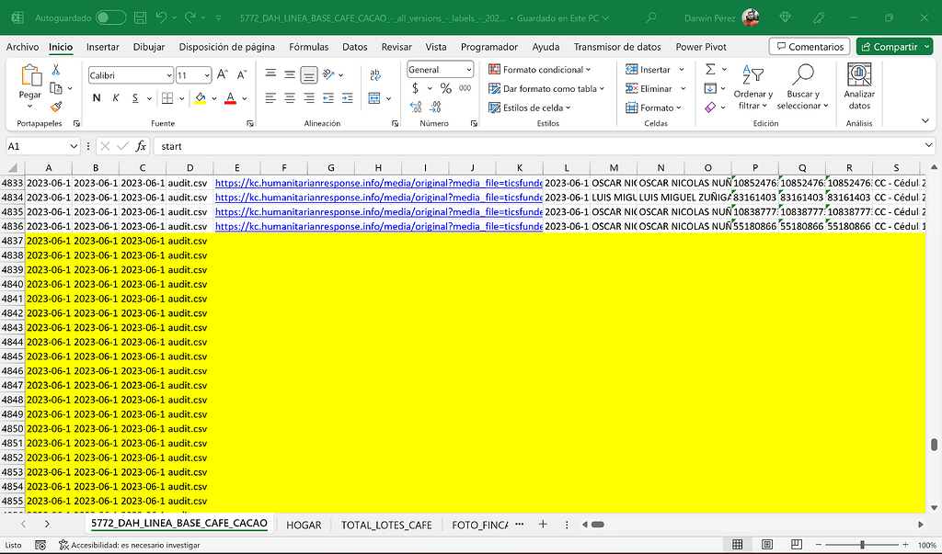Open the Fórmulas ribbon tab
Viewport: 942px width, 554px height.
(x=308, y=47)
